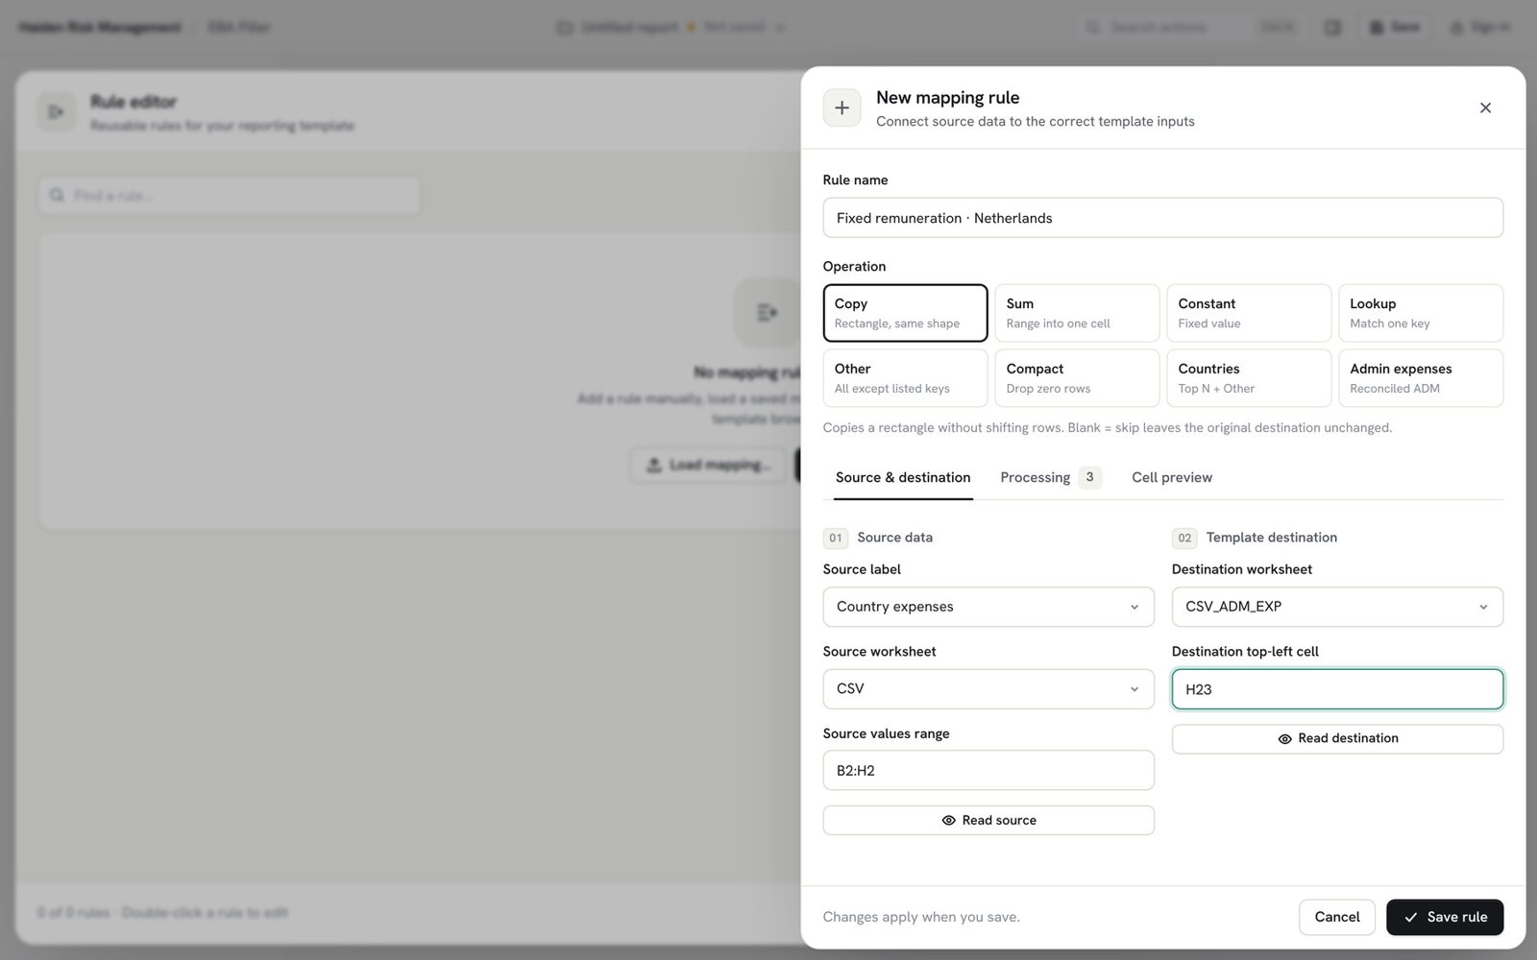Select the Countries operation
Image resolution: width=1537 pixels, height=960 pixels.
1249,378
